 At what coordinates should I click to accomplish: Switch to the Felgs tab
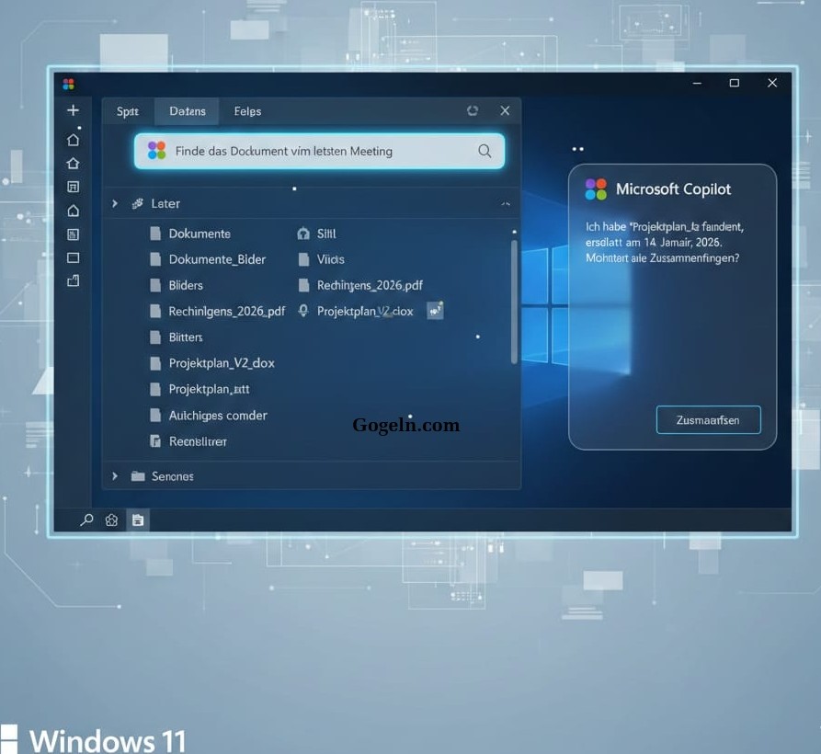pos(247,111)
